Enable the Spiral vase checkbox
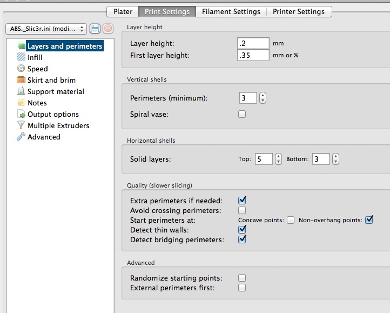The height and width of the screenshot is (313, 390). 242,114
